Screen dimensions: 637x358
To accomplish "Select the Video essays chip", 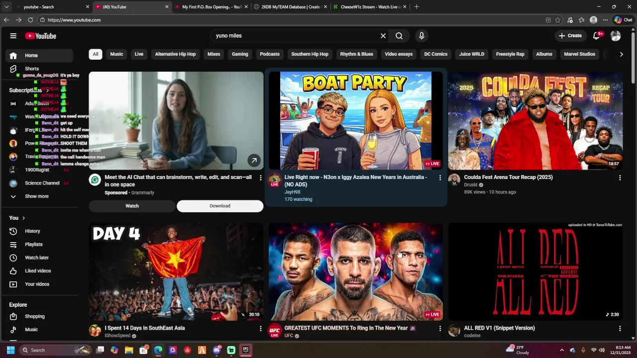I will point(399,54).
